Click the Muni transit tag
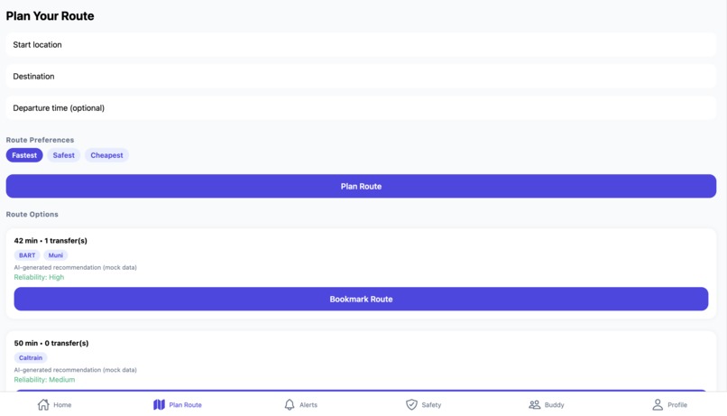The height and width of the screenshot is (416, 727). [56, 255]
